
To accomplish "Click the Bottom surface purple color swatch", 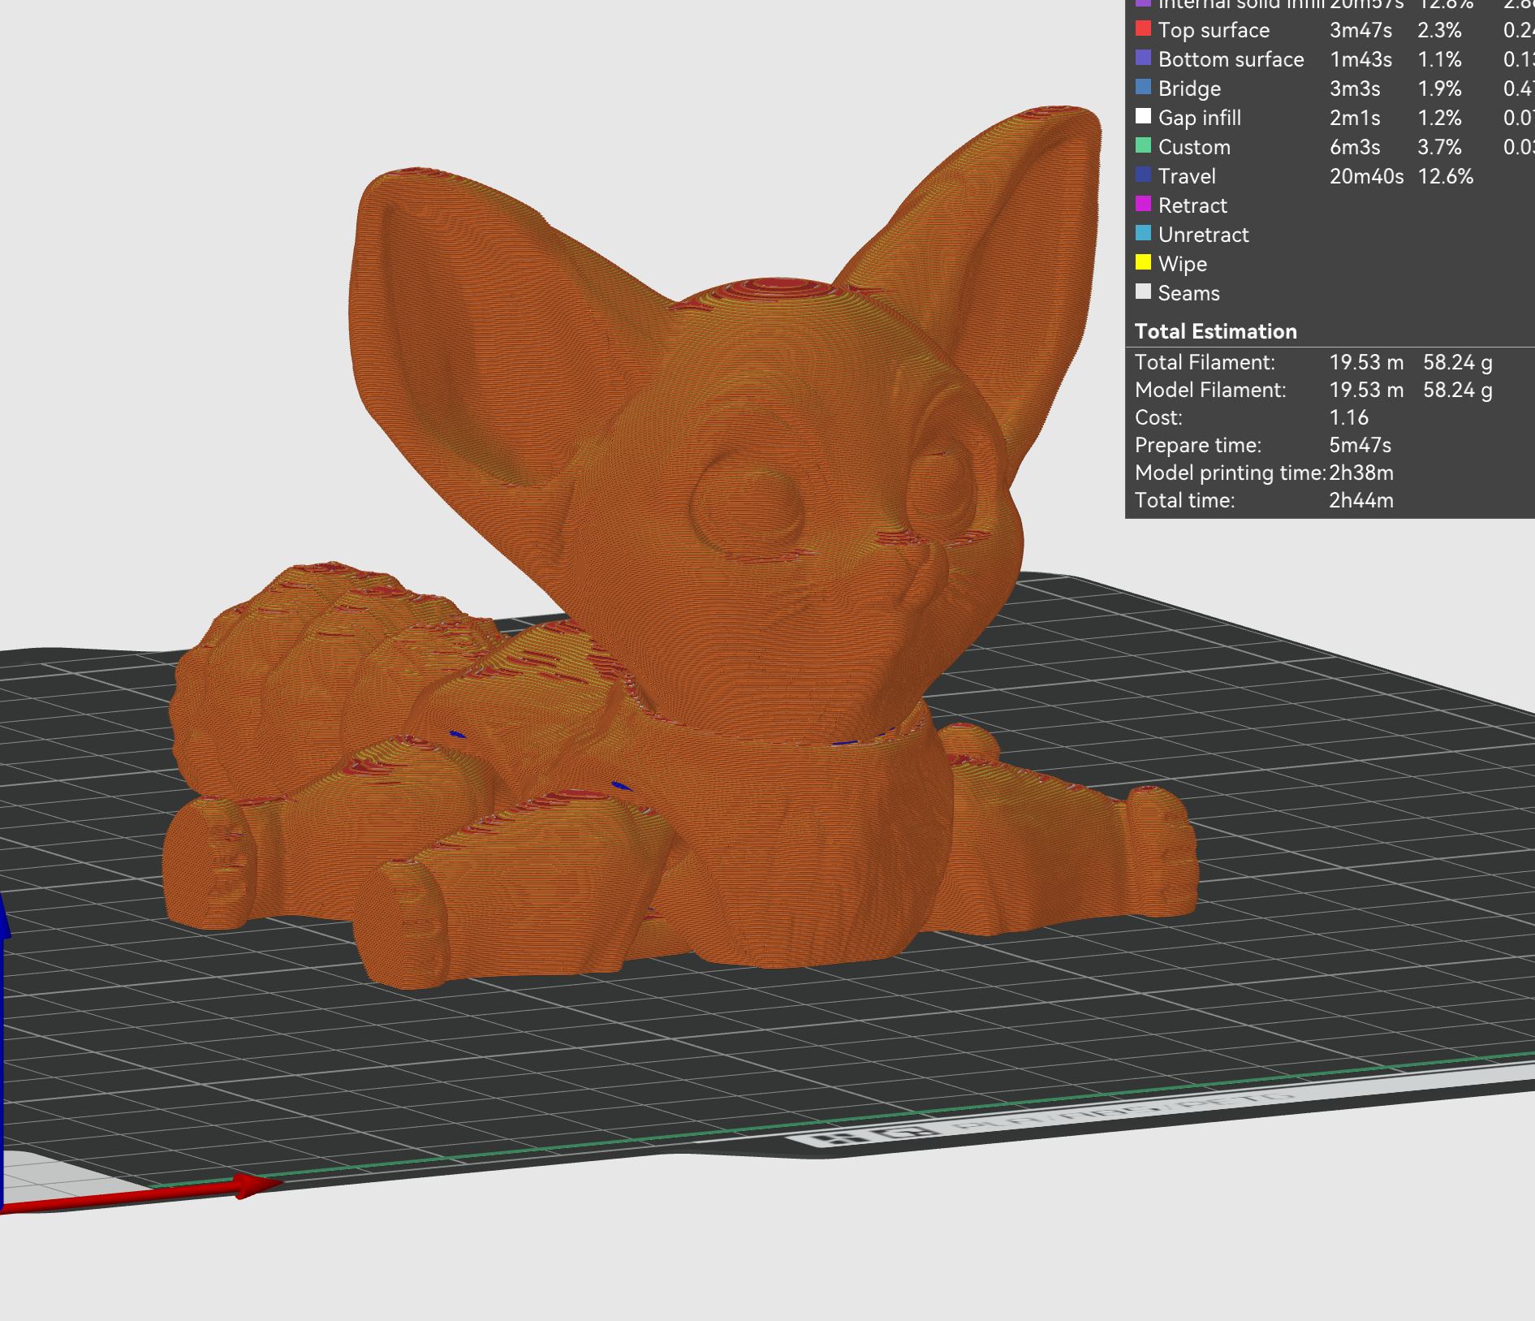I will [x=1143, y=58].
